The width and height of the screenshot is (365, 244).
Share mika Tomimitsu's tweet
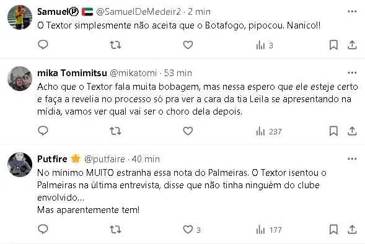point(352,131)
